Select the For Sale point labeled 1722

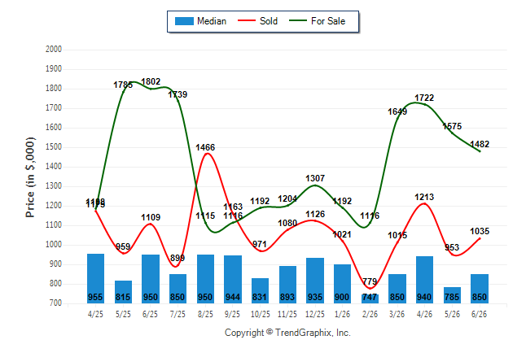point(424,104)
